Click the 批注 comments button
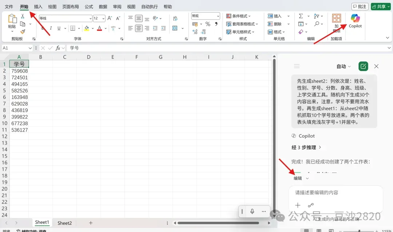 [x=360, y=7]
